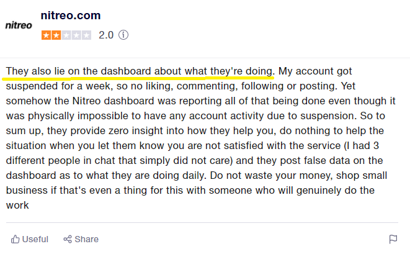The width and height of the screenshot is (410, 254).
Task: Click the first orange rating star
Action: click(46, 35)
